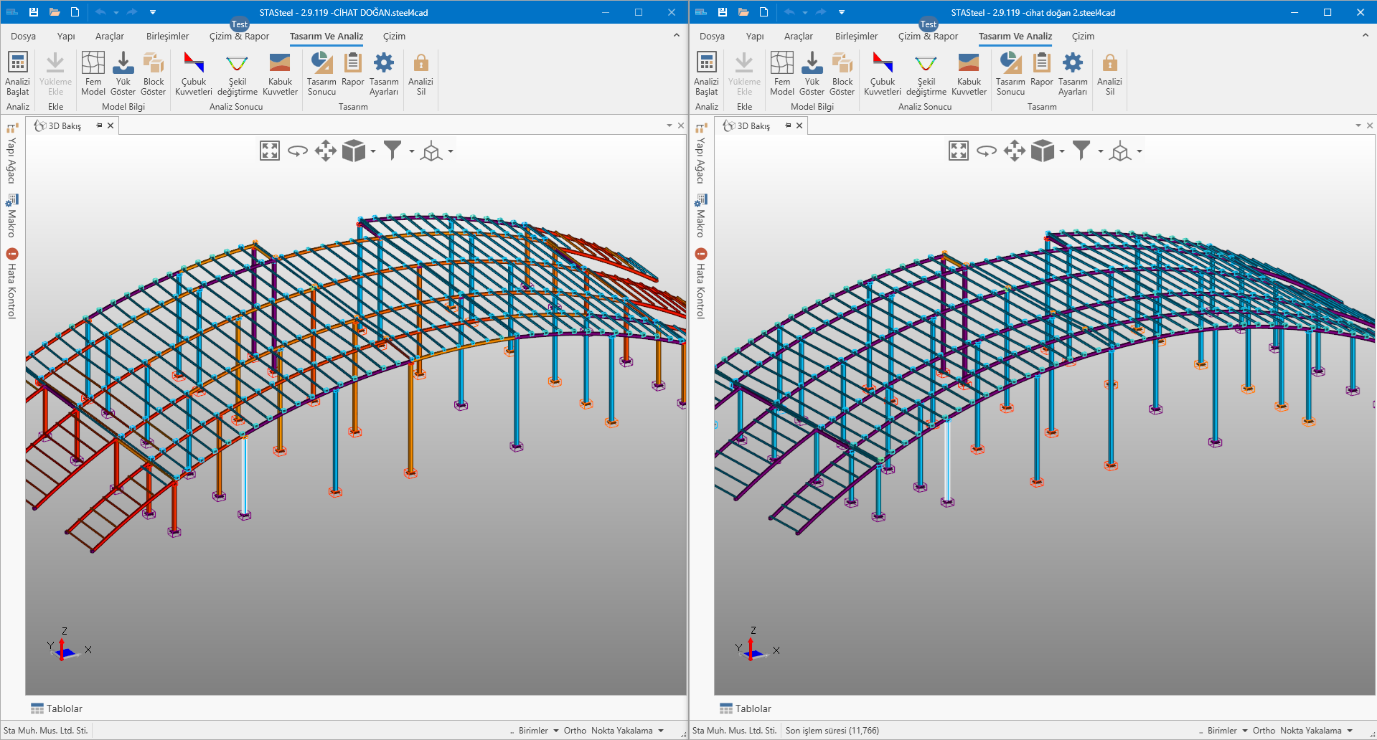Viewport: 1377px width, 740px height.
Task: Toggle Ortho mode in right status bar
Action: pos(1264,731)
